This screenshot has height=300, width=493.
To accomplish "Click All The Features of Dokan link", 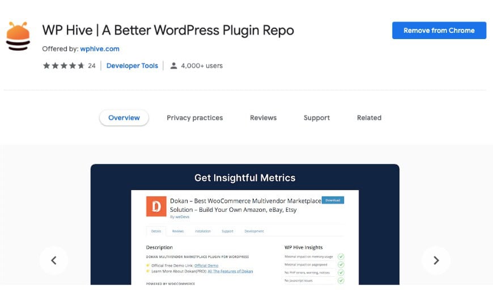I will coord(230,271).
